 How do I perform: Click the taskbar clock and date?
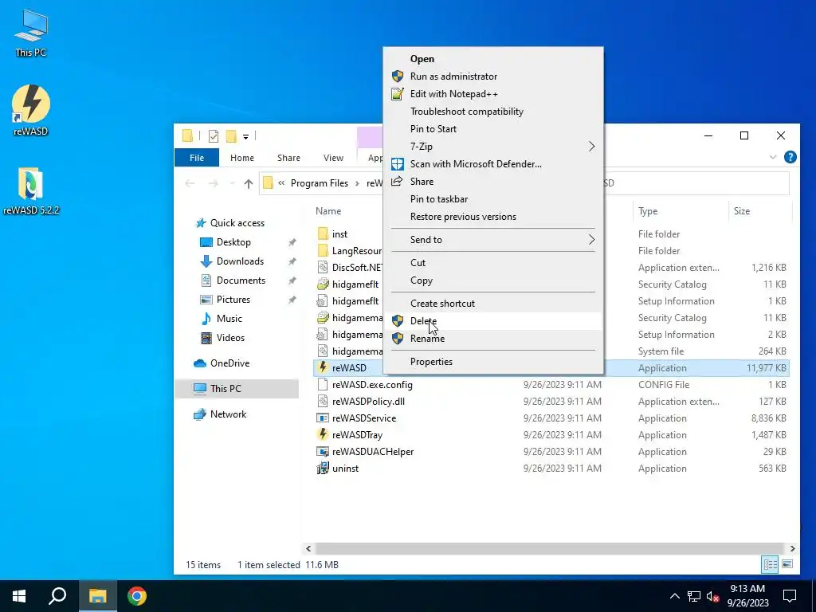tap(747, 596)
